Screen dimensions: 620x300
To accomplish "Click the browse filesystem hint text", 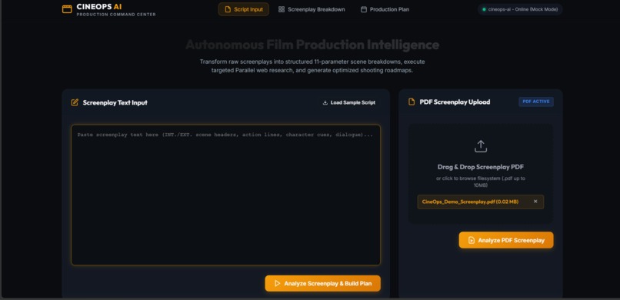I will pyautogui.click(x=481, y=182).
